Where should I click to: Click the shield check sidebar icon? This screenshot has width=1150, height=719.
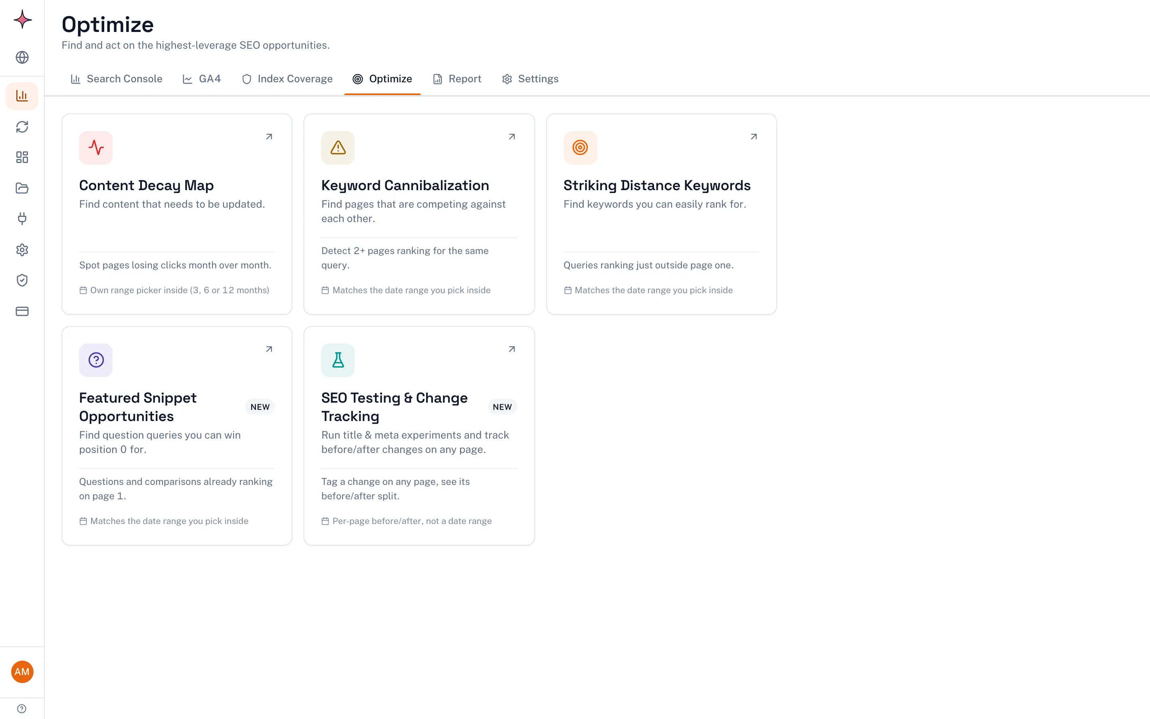pos(22,280)
